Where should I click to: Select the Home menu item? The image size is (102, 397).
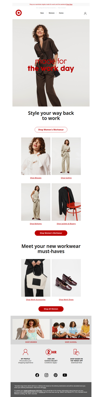tap(61, 13)
